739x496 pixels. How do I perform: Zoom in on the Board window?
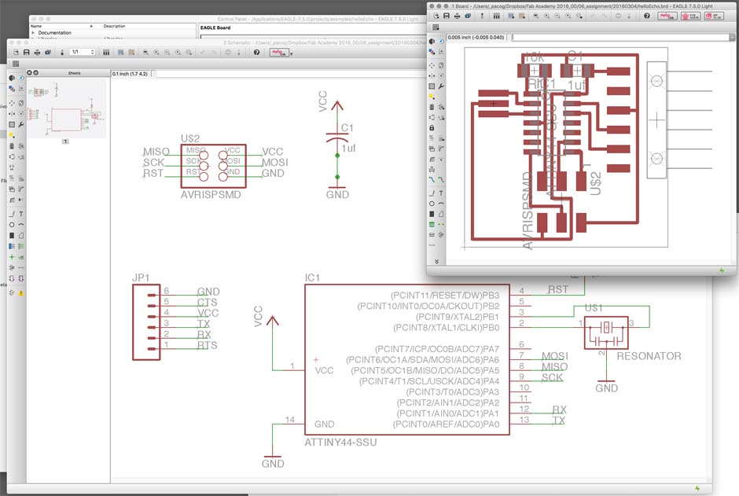(546, 16)
